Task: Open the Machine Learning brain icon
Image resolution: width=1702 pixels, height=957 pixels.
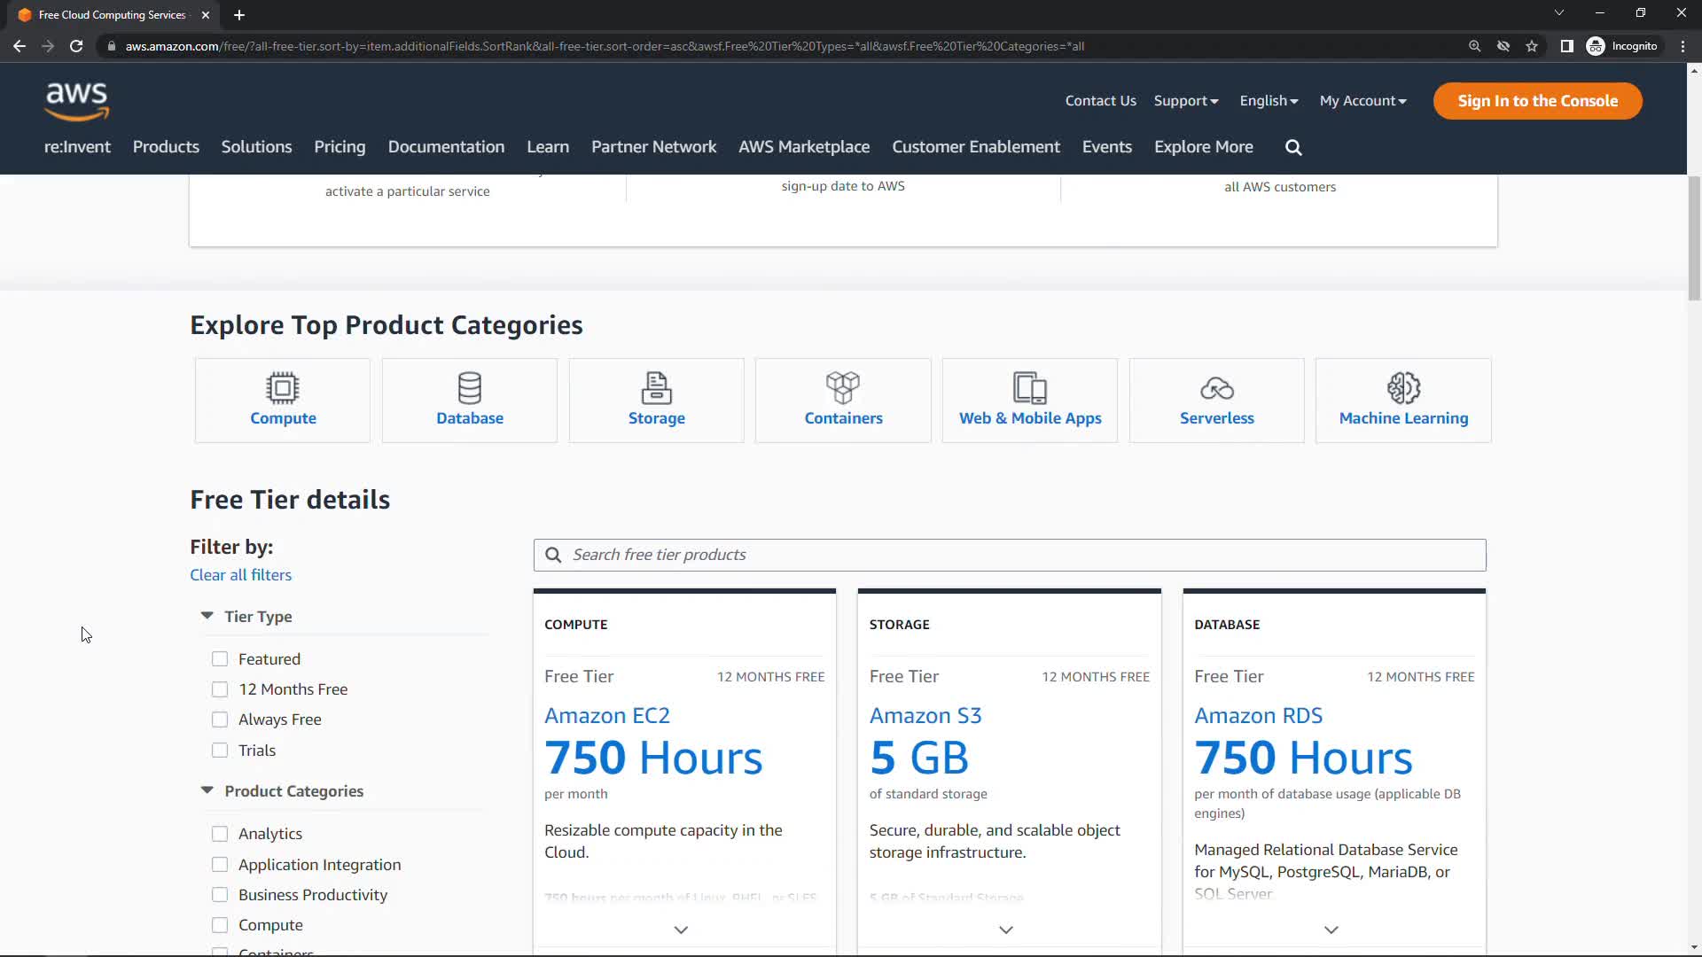Action: coord(1403,388)
